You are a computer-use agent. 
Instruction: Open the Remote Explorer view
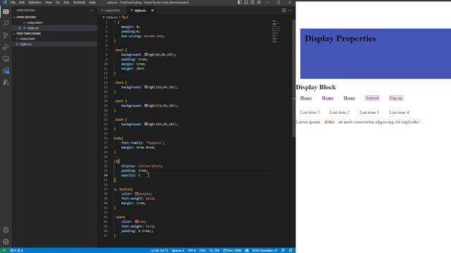(x=6, y=59)
